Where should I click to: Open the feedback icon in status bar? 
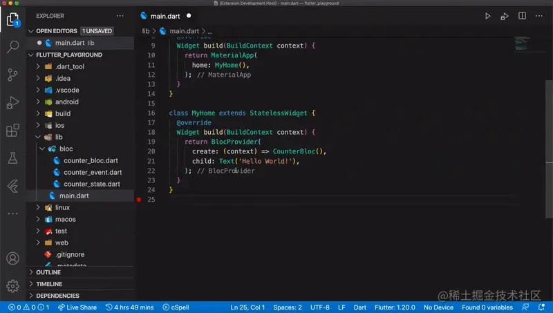[525, 307]
